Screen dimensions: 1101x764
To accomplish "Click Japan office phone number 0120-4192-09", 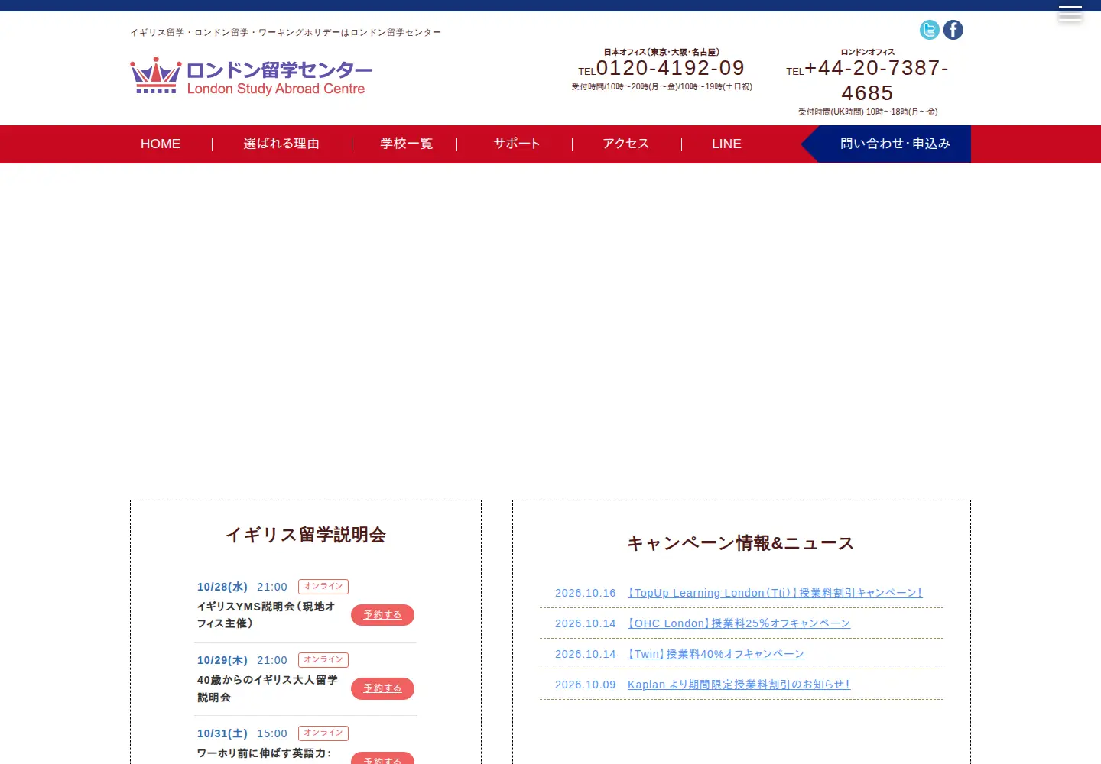I will coord(670,68).
